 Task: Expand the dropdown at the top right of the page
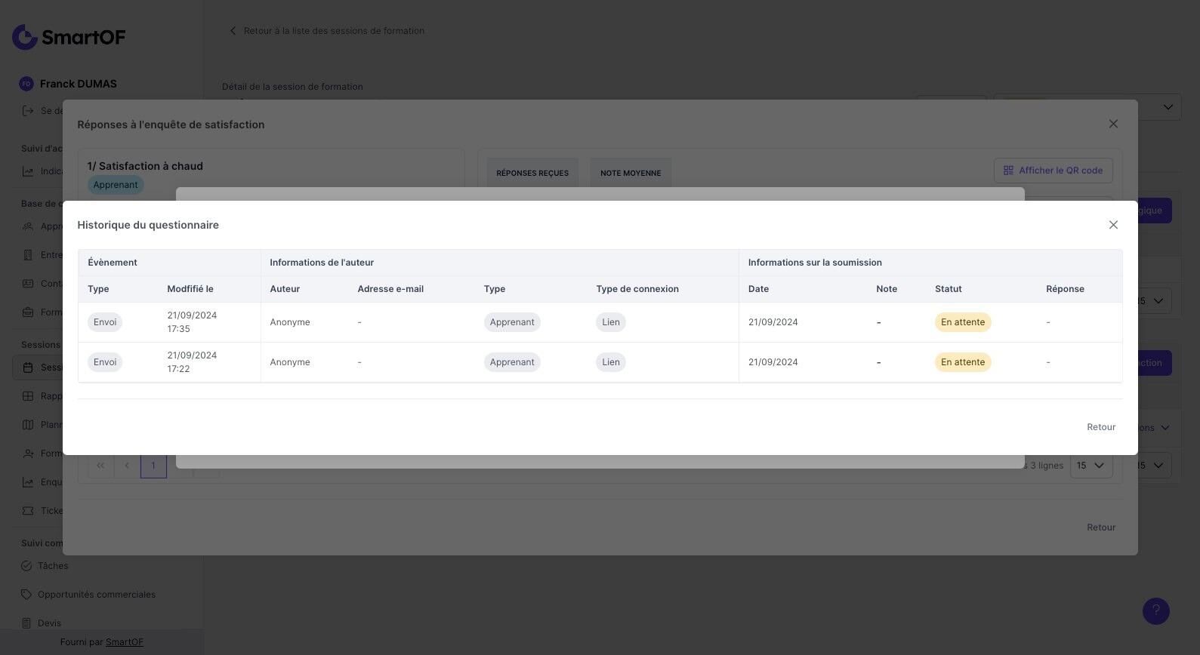(x=1087, y=106)
